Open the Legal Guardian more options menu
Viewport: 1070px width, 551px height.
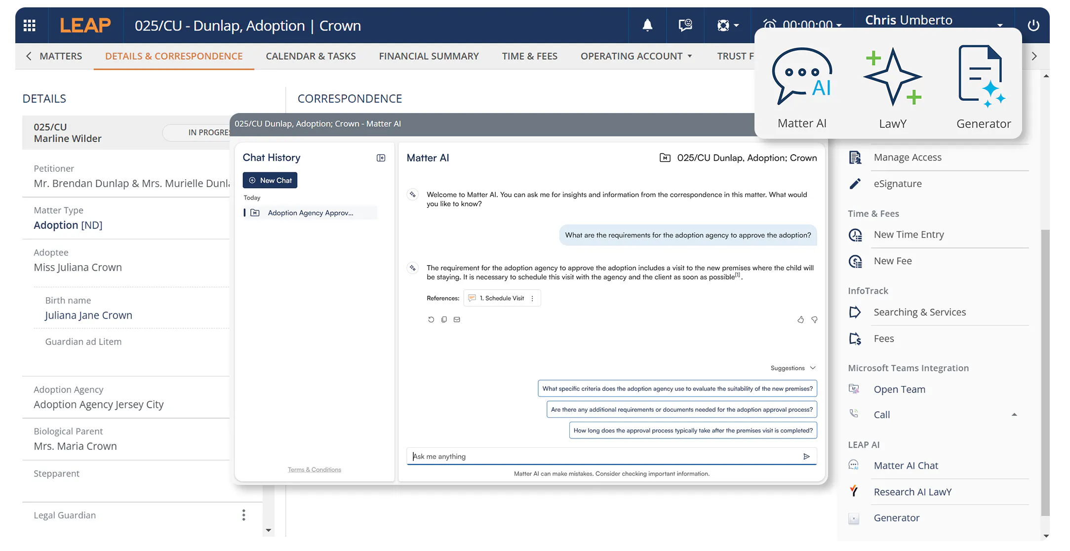(x=243, y=515)
